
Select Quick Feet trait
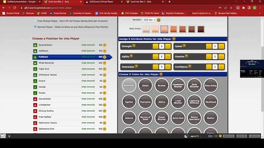point(178,118)
